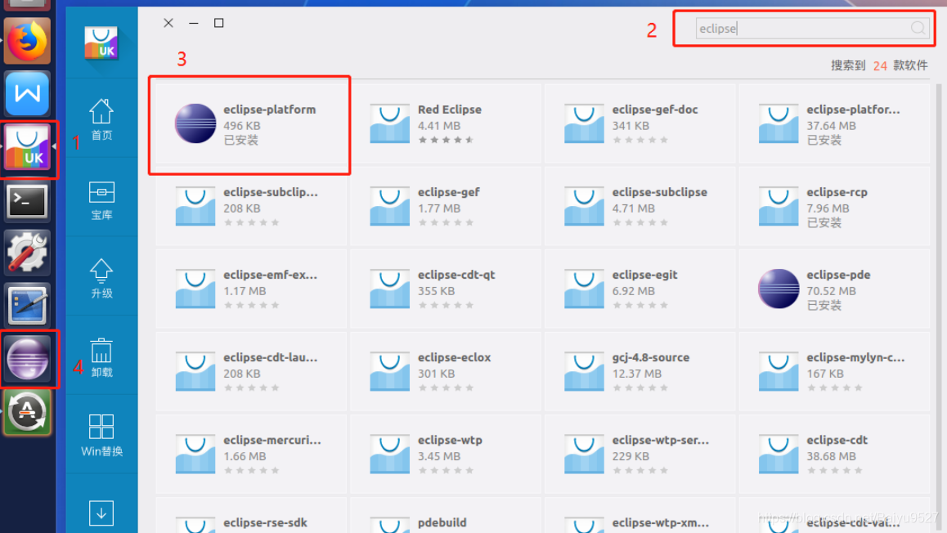Open eclipse-mylyn-c... package icon

(x=779, y=371)
